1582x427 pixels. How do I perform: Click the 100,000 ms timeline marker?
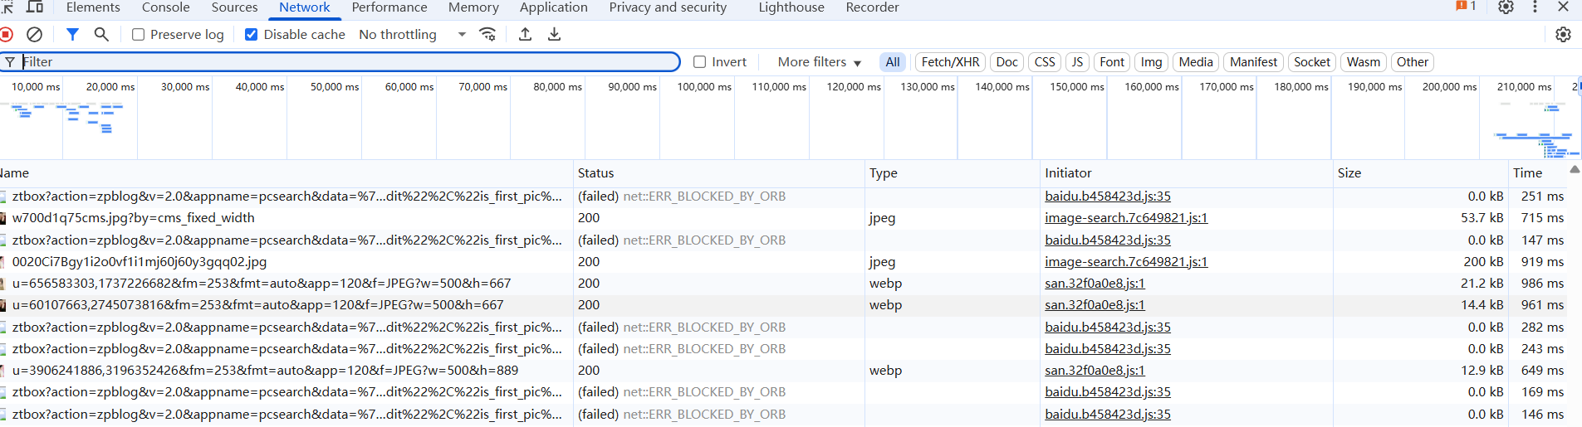pos(704,87)
